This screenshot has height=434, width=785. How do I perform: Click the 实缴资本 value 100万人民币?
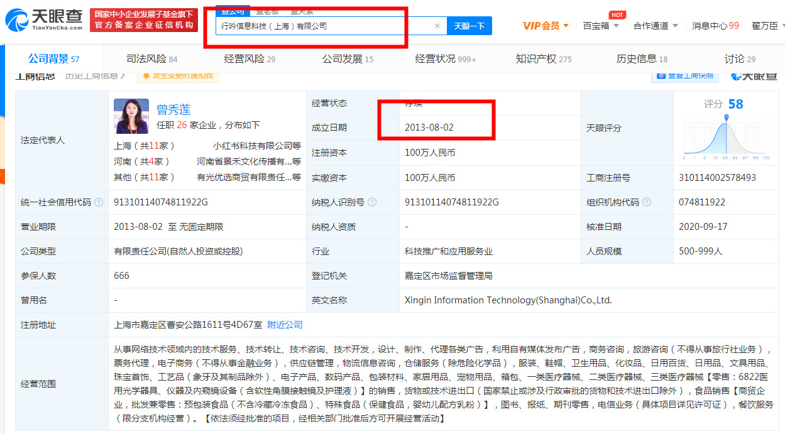click(430, 178)
